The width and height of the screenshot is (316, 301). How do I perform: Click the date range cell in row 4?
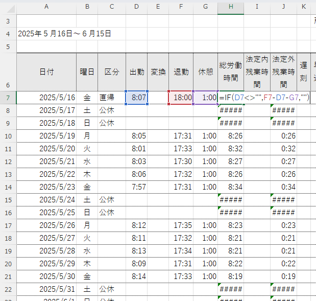click(x=64, y=34)
